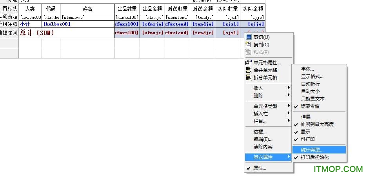
Task: Select the blue [xfmxje] group footer cell
Action: [x=152, y=24]
